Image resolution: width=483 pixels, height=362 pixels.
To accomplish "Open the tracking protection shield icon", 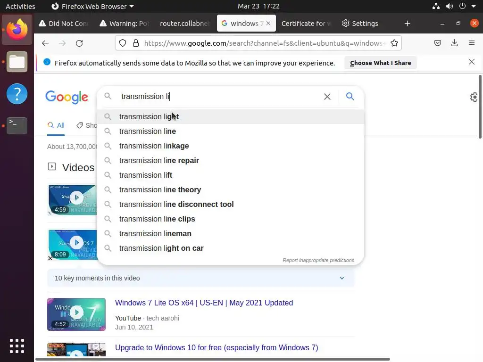I will coord(123,43).
